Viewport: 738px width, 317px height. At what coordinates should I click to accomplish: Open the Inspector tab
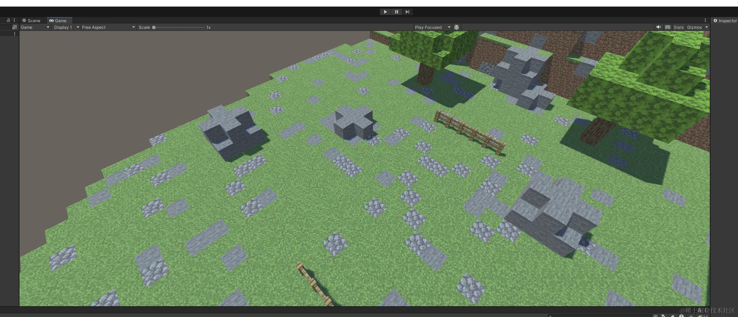click(725, 20)
